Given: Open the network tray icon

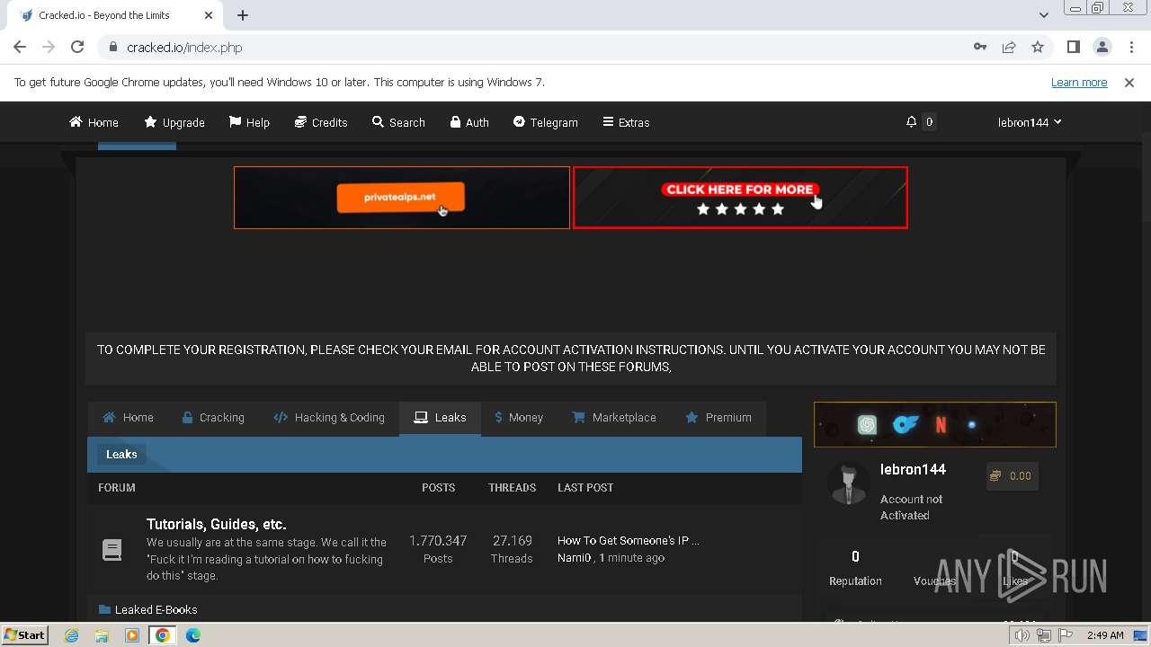Looking at the screenshot, I should click(1044, 635).
